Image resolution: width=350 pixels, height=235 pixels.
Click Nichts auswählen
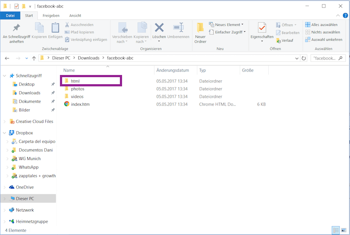tap(322, 32)
